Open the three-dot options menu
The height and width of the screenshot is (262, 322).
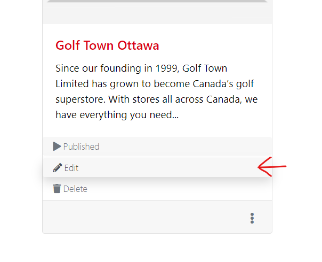(x=252, y=218)
